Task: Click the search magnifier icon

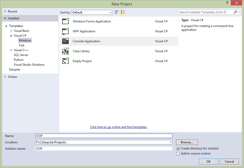Action: (236, 12)
